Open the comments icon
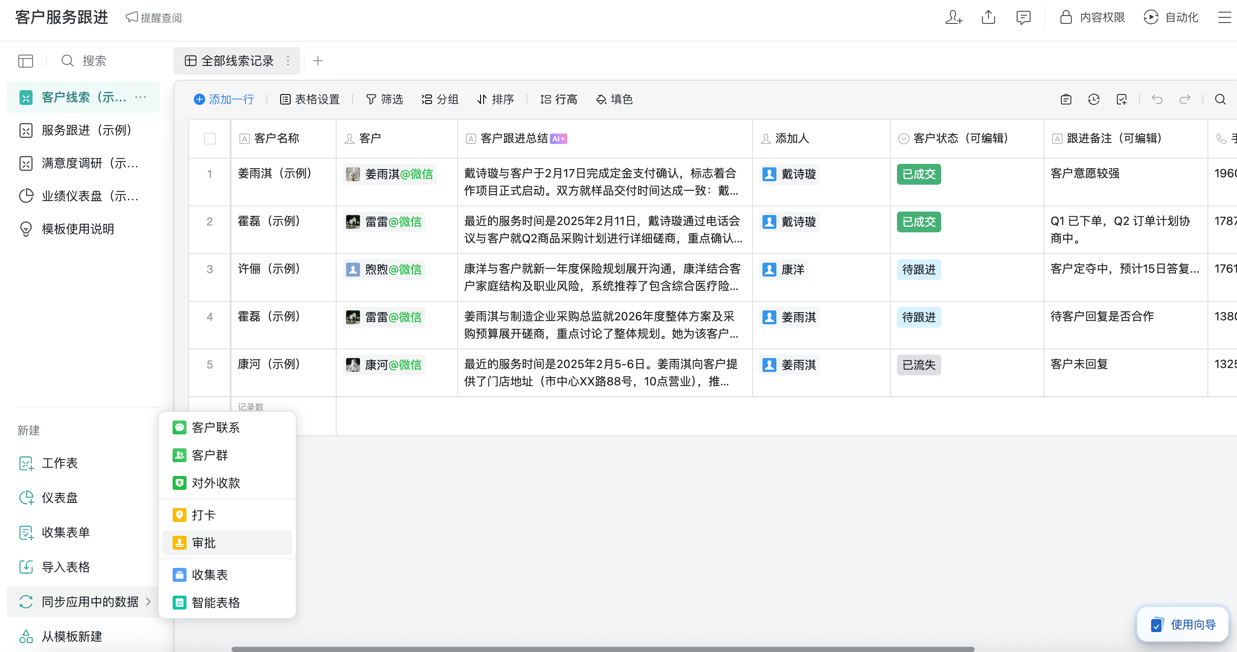The width and height of the screenshot is (1237, 652). click(x=1023, y=18)
